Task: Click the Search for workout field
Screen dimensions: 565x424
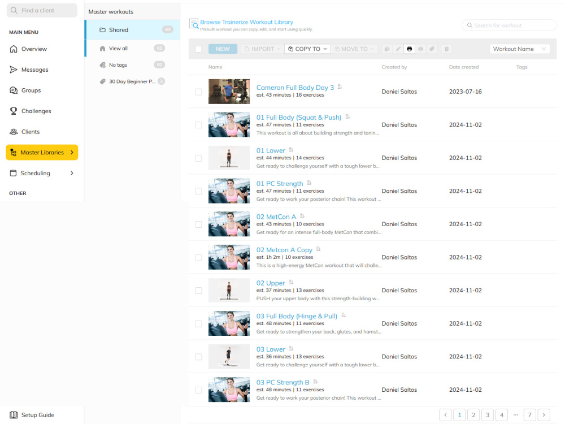Action: [509, 25]
